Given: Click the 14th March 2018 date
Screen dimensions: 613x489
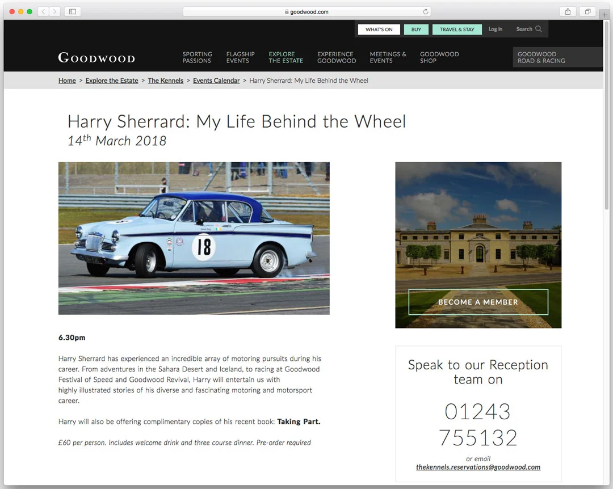Looking at the screenshot, I should pos(117,140).
